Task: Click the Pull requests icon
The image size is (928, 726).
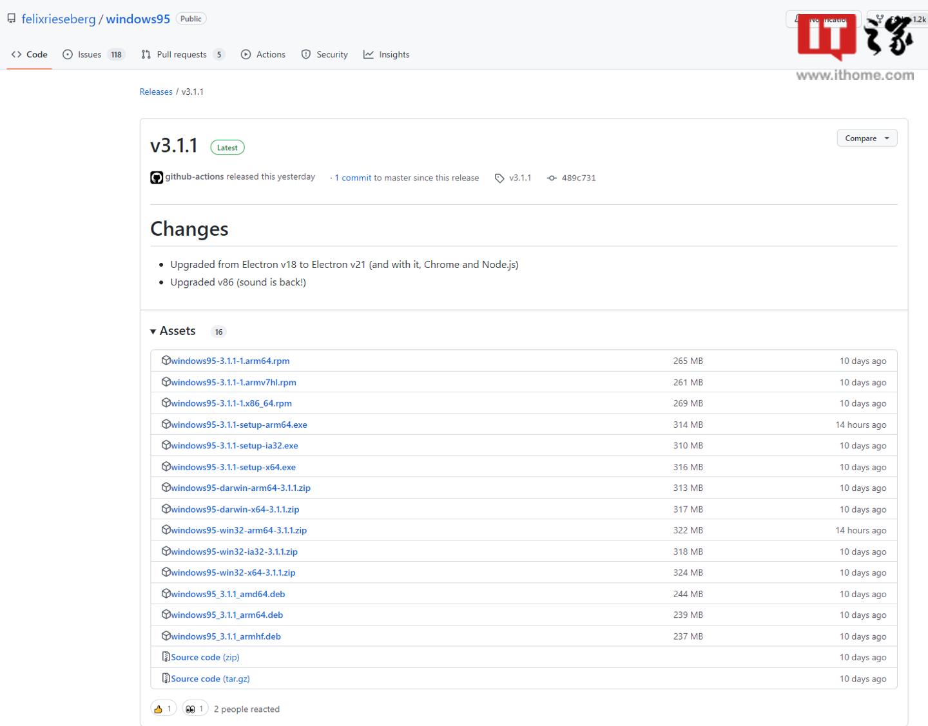Action: [146, 54]
